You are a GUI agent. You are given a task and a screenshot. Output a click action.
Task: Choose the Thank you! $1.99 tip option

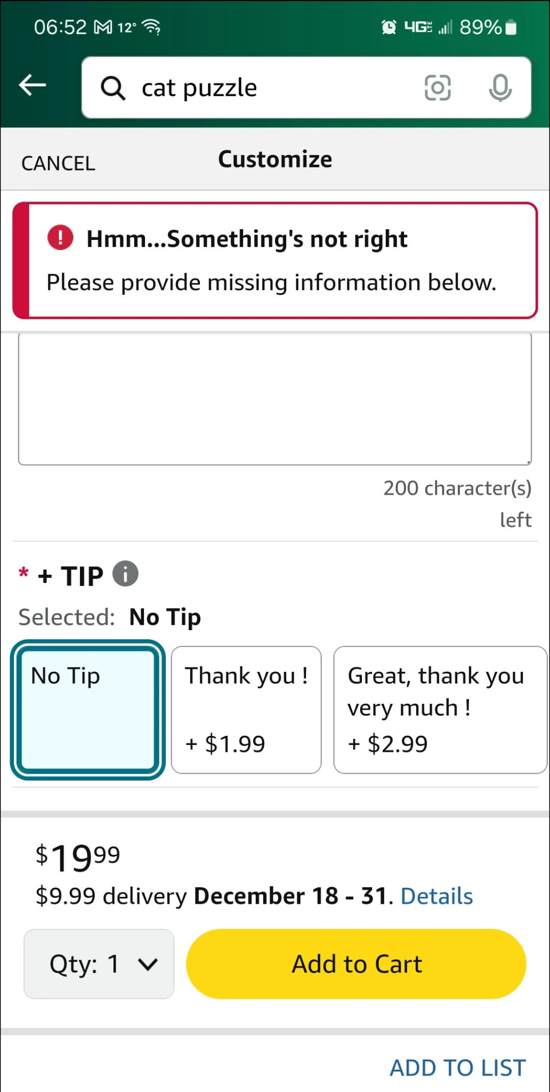click(x=246, y=710)
